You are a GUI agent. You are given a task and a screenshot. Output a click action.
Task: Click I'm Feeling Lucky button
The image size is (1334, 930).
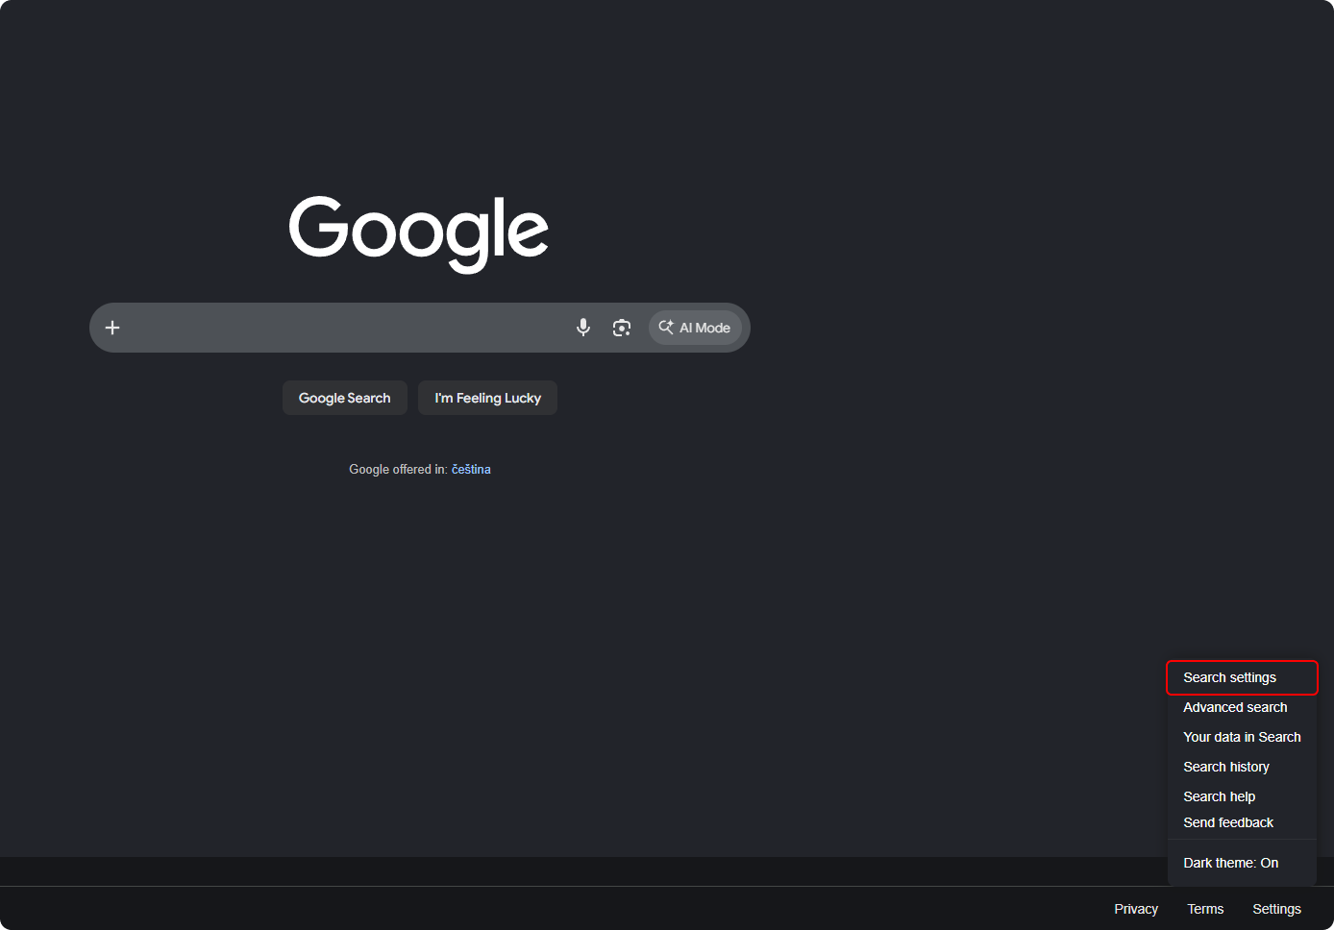(x=488, y=398)
